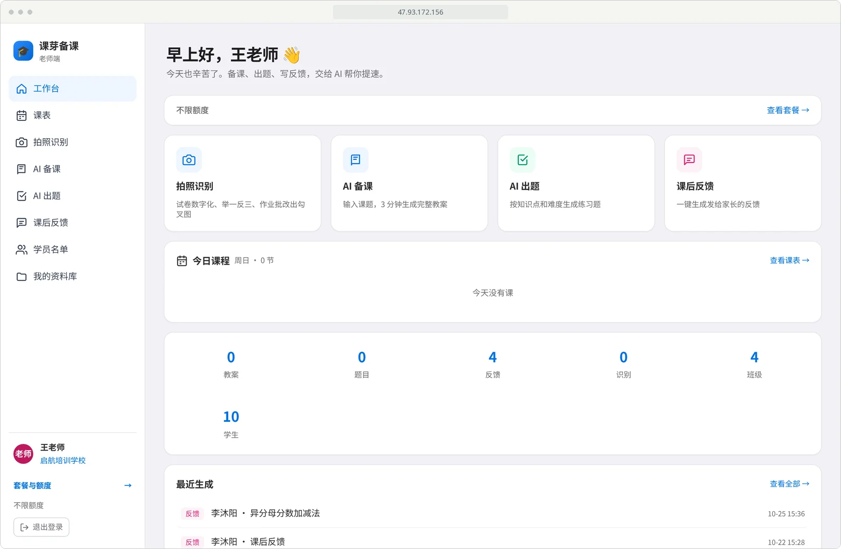The height and width of the screenshot is (549, 841).
Task: Click the home icon beside 工作台
Action: click(x=22, y=89)
